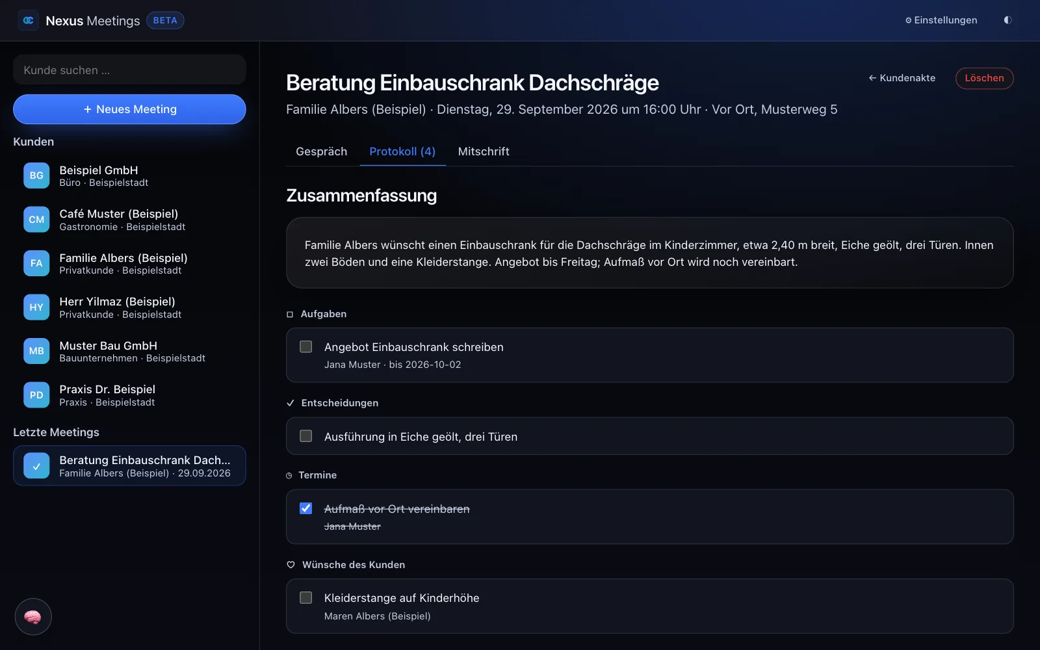
Task: Check 'Angebot Einbauschrank schreiben' task
Action: coord(305,347)
